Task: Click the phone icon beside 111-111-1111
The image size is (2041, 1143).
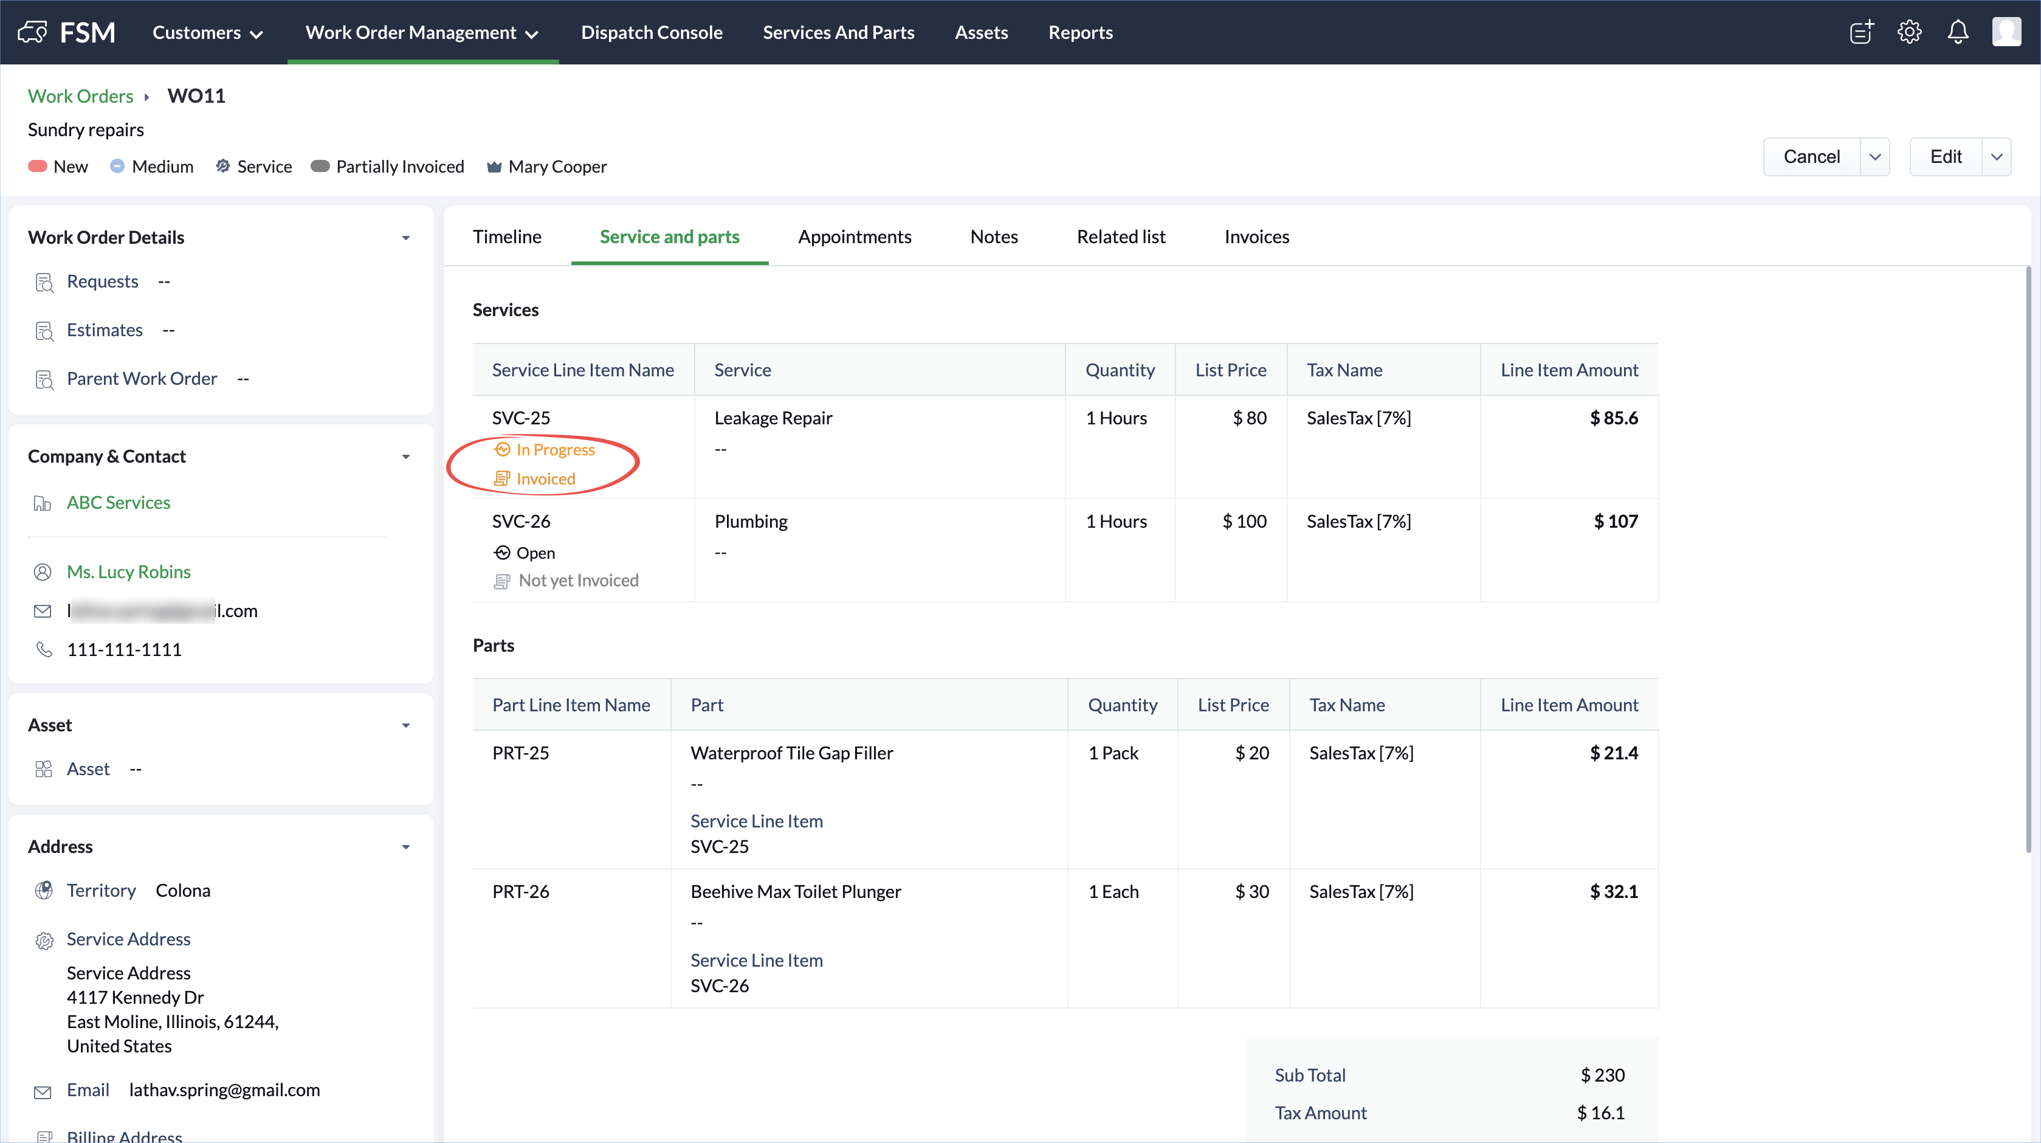Action: point(44,650)
